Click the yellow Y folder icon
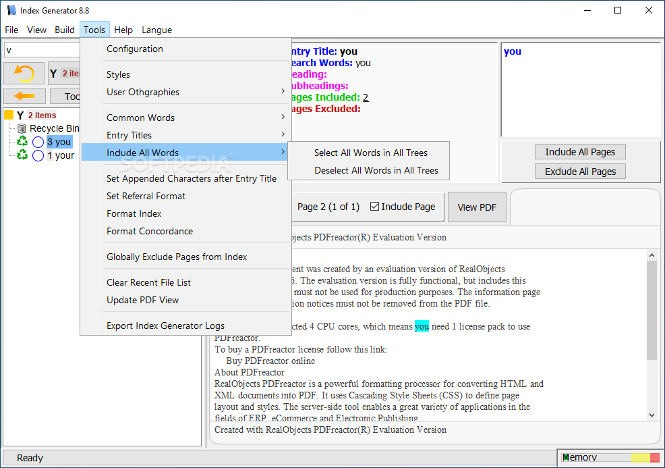This screenshot has width=665, height=468. tap(9, 115)
